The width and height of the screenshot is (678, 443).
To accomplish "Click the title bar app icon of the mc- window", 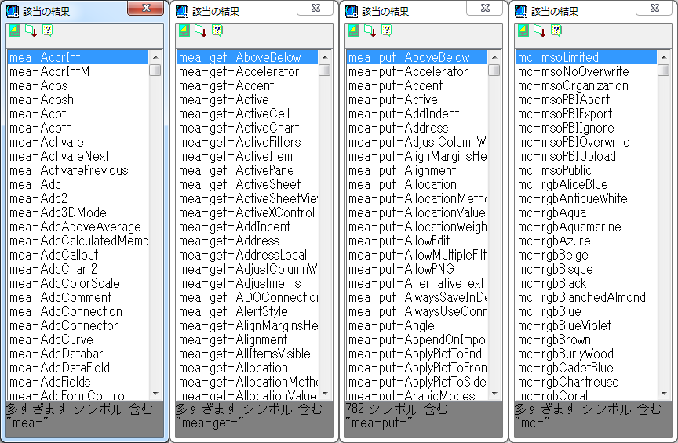I will [x=521, y=12].
